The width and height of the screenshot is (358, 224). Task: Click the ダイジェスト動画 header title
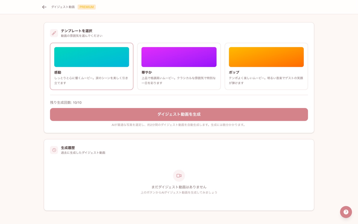point(63,7)
